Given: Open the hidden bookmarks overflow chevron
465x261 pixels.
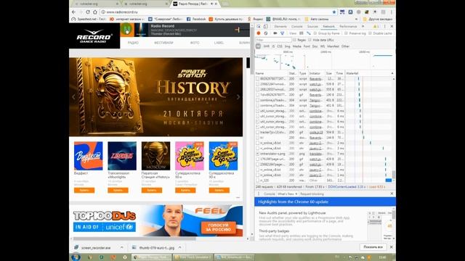Looking at the screenshot, I should pos(357,19).
